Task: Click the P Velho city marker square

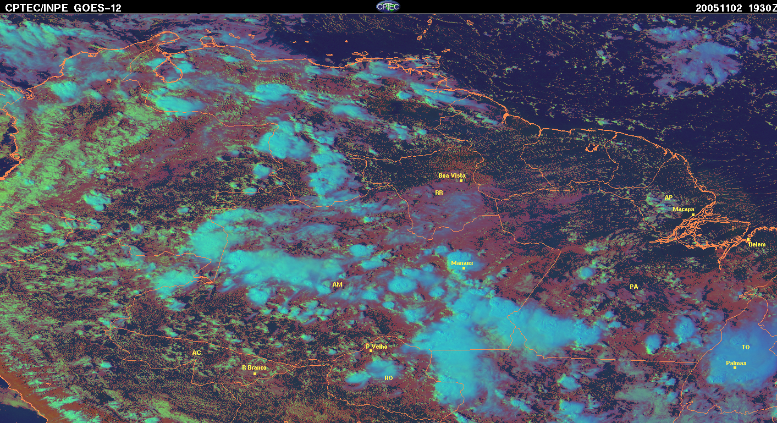Action: [371, 351]
